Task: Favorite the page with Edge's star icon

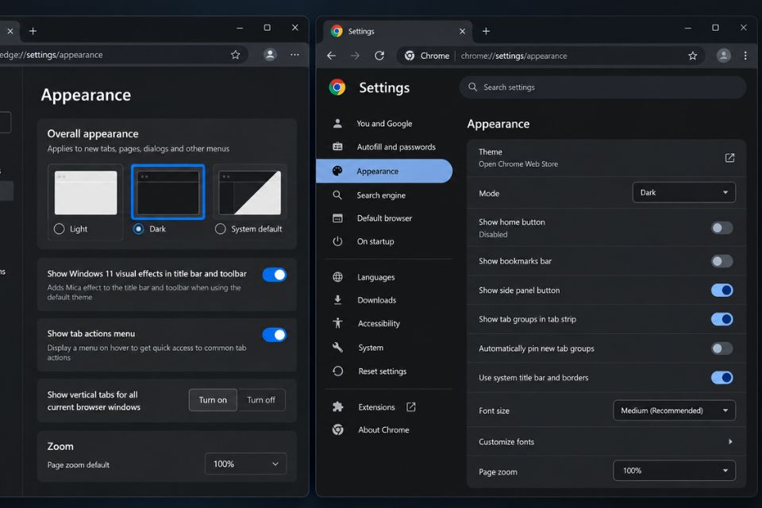Action: (x=236, y=55)
